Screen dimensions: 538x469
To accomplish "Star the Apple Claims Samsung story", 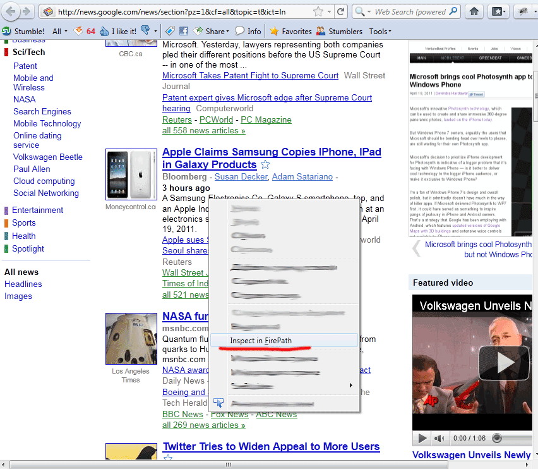I will click(x=265, y=165).
